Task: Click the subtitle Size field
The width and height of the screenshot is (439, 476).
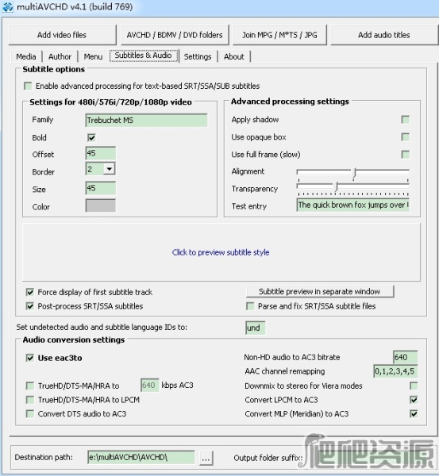Action: [x=100, y=188]
